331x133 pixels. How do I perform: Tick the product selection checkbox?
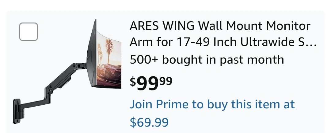pos(29,32)
